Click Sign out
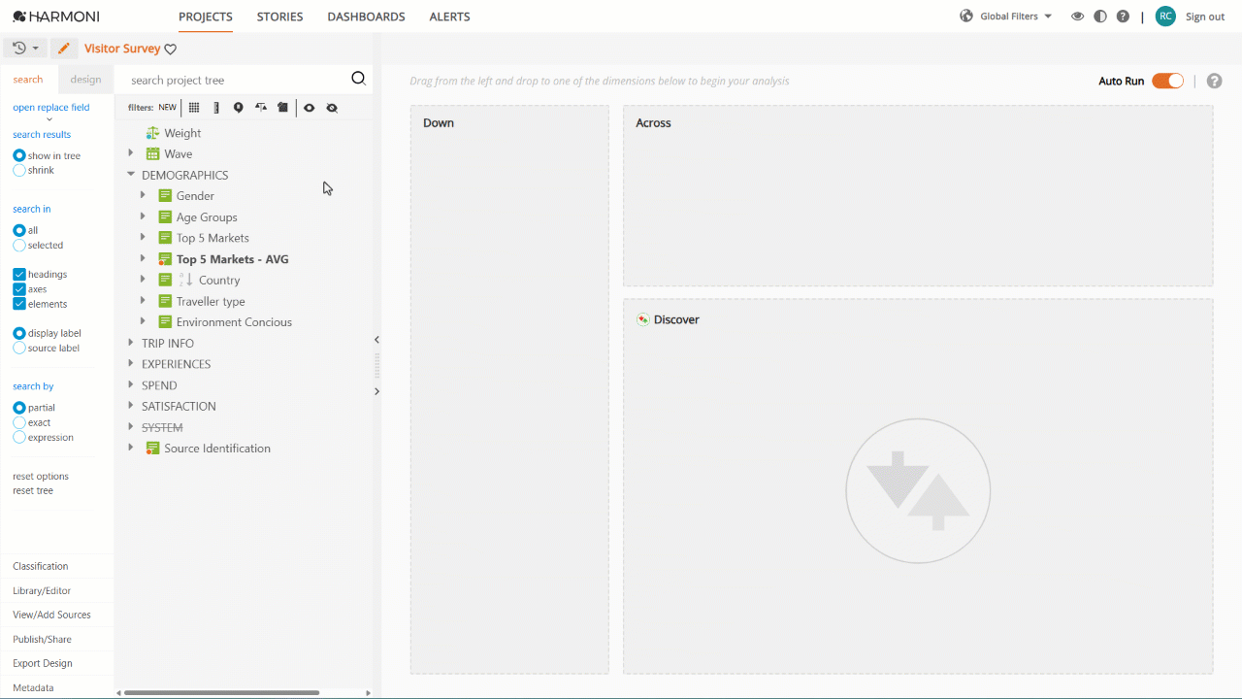The height and width of the screenshot is (699, 1242). pyautogui.click(x=1205, y=17)
